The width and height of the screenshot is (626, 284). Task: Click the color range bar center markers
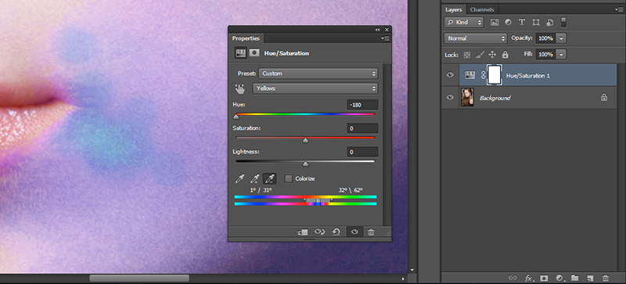tap(318, 200)
